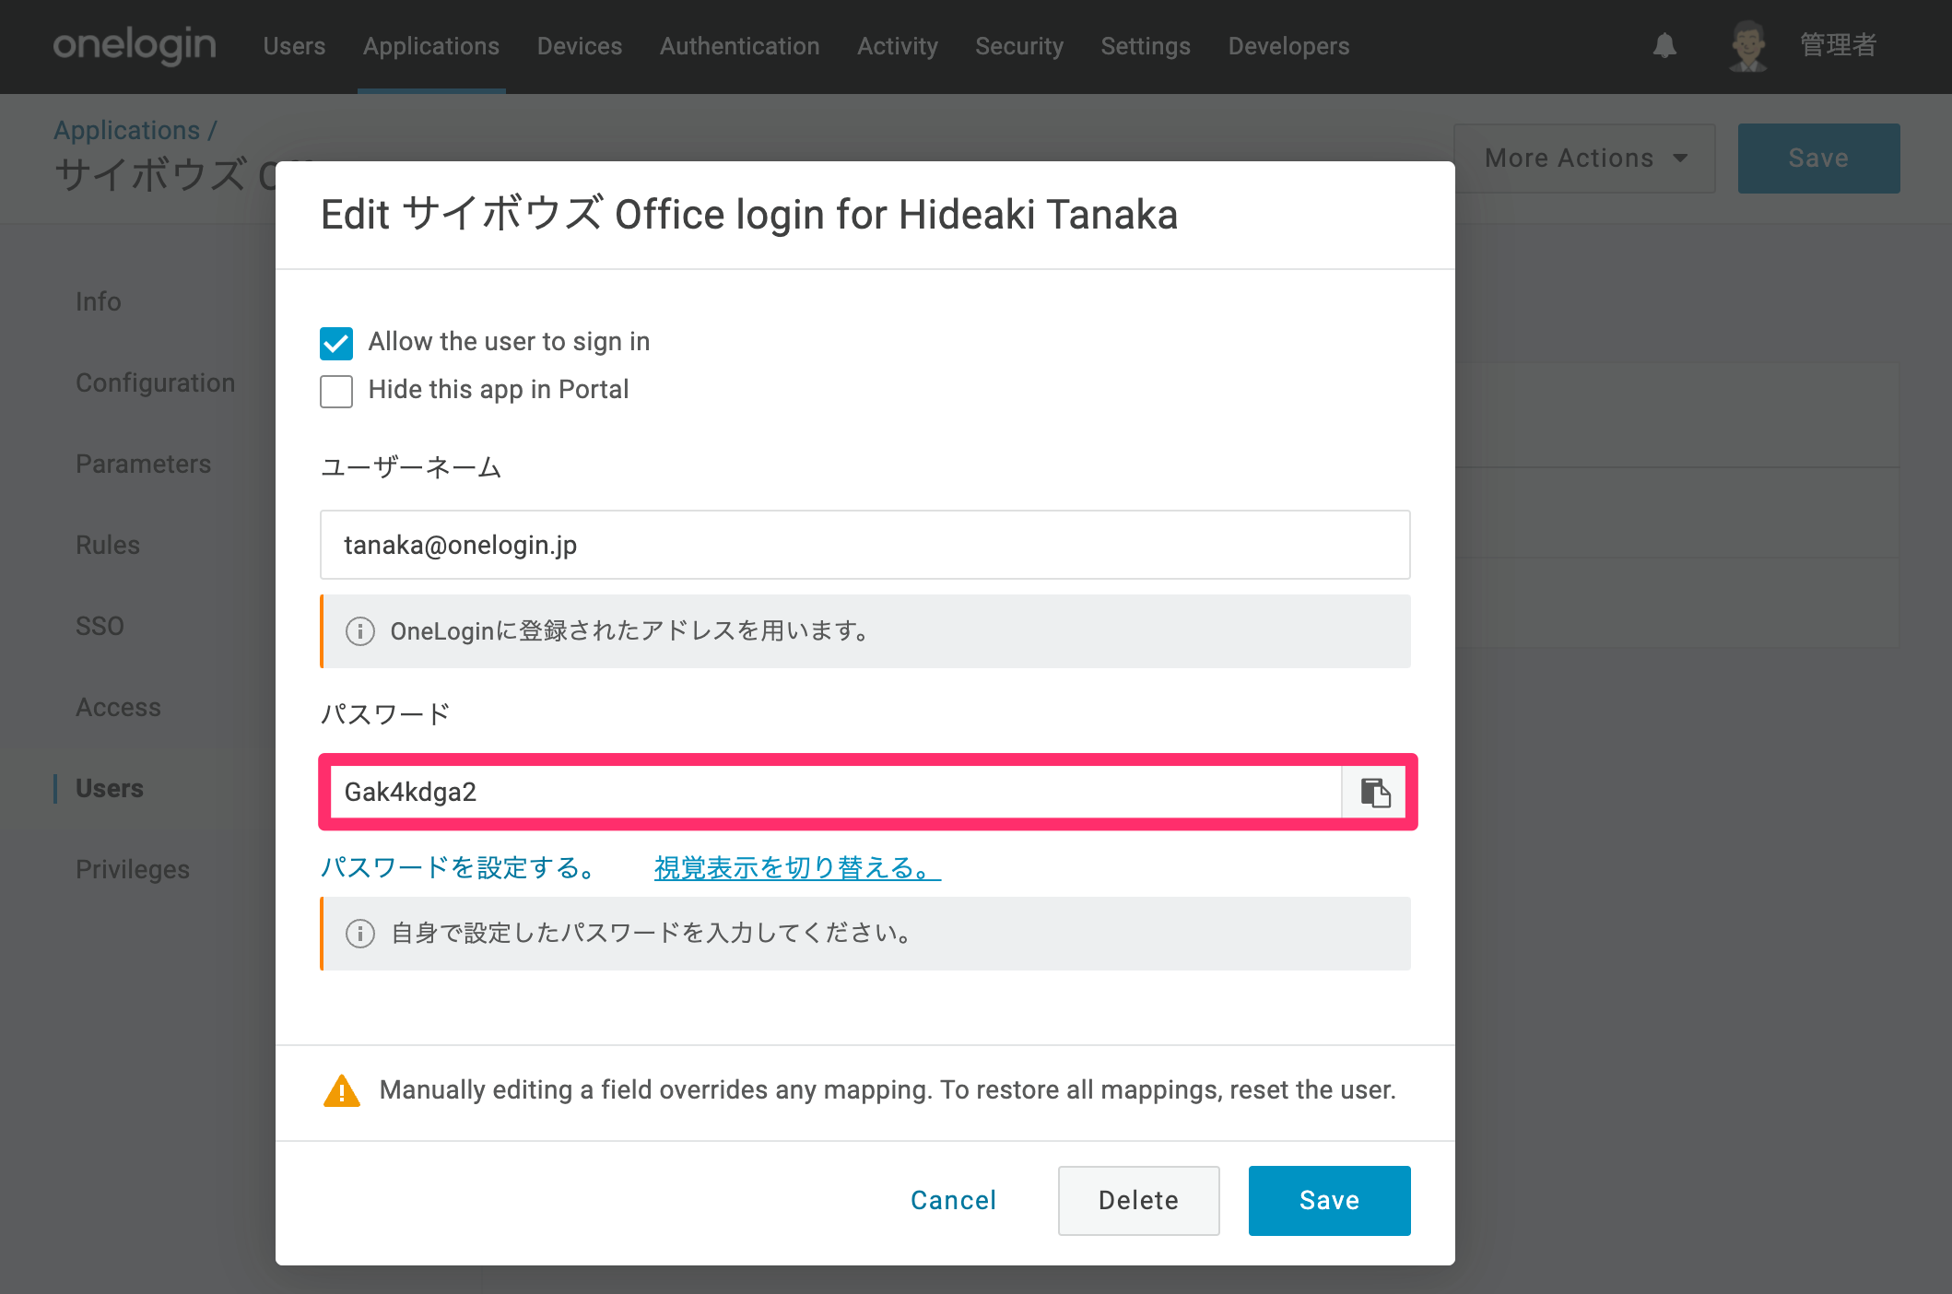1952x1294 pixels.
Task: Click the Applications breadcrumb link
Action: tap(127, 130)
